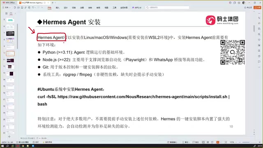
Task: Select slide 13 thumbnail
Action: 10,74
